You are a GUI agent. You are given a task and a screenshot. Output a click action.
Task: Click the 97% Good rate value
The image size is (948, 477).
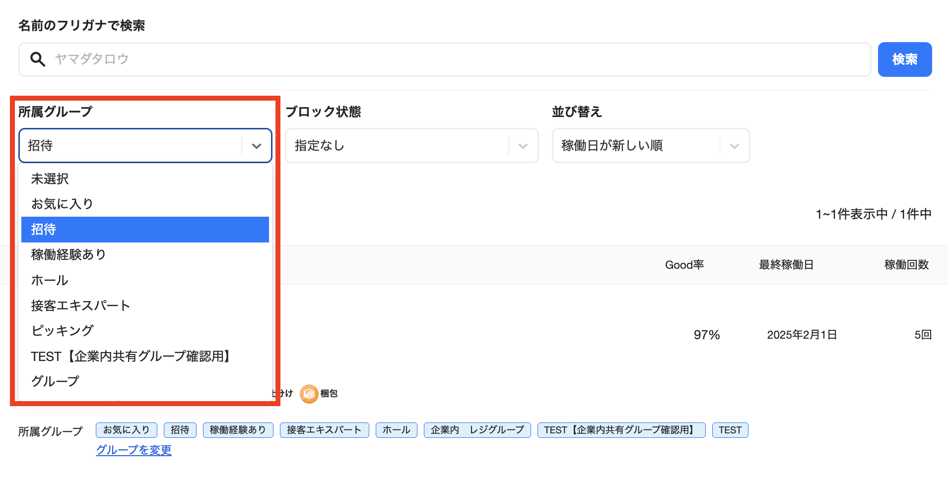coord(707,335)
